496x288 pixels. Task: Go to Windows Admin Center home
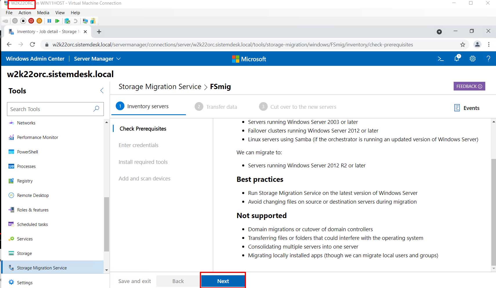35,59
